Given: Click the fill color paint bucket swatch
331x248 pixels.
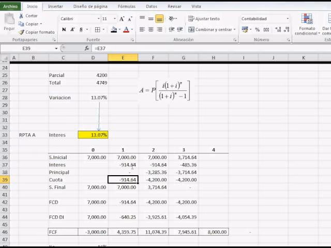Looking at the screenshot, I should click(114, 29).
